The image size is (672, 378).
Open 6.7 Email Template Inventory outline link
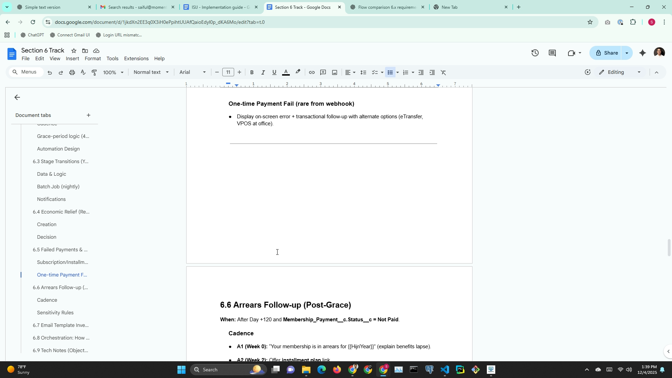[61, 325]
